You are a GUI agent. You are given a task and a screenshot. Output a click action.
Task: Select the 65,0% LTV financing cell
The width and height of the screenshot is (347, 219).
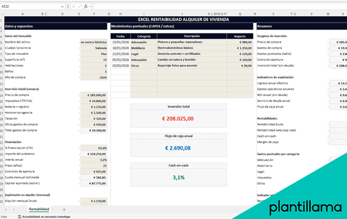pos(94,148)
